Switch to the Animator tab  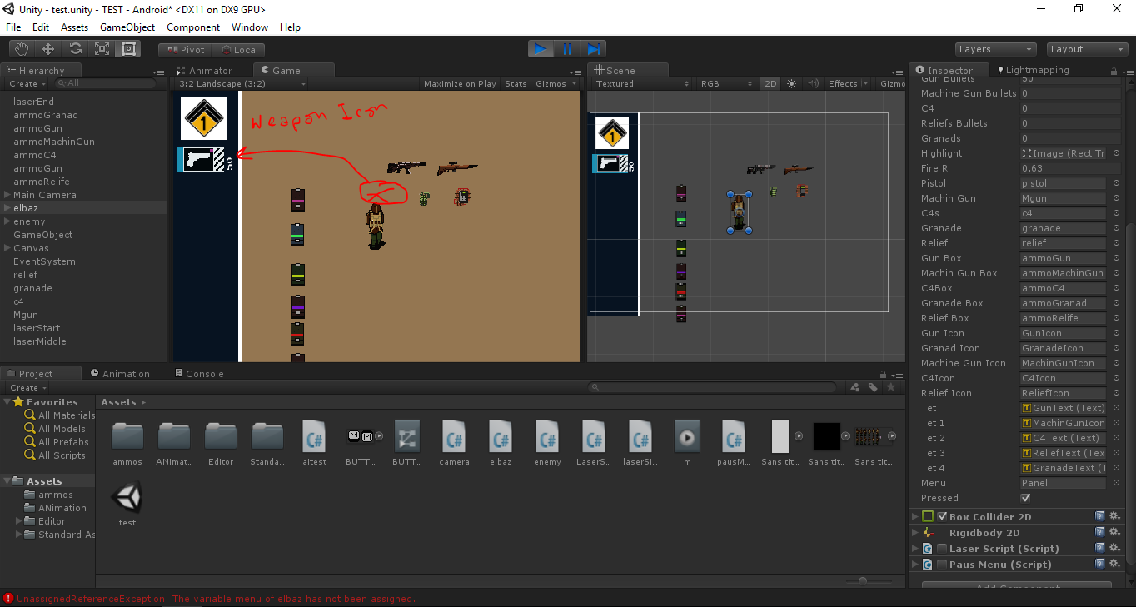205,71
